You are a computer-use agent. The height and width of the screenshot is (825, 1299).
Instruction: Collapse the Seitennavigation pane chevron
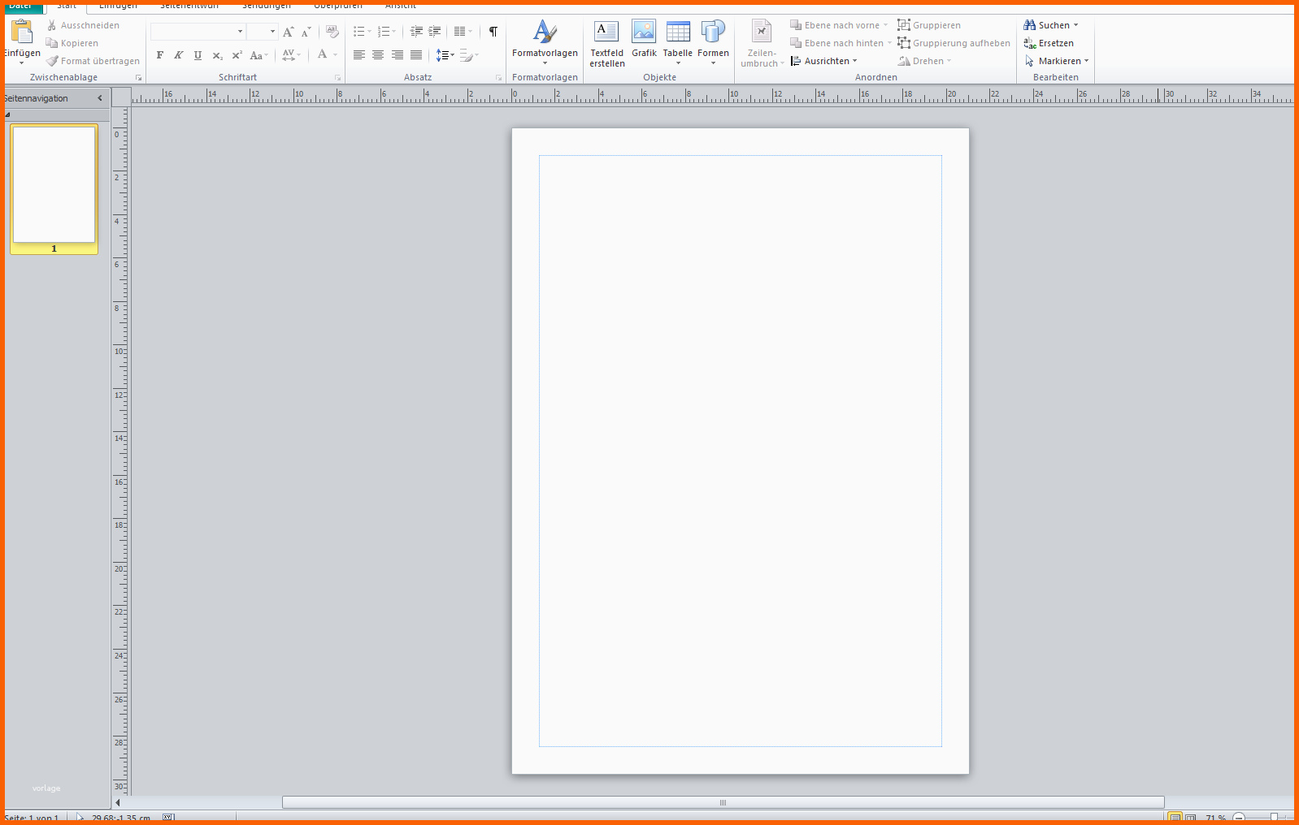tap(100, 98)
